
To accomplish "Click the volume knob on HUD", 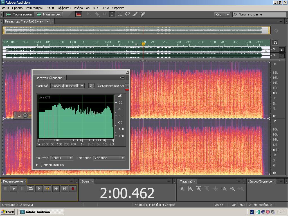I will coord(25,115).
